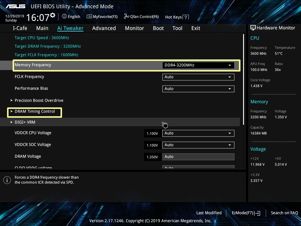301x226 pixels.
Task: Click Hot Keys label
Action: pos(173,17)
